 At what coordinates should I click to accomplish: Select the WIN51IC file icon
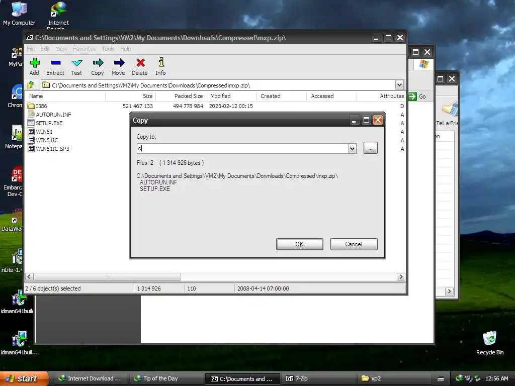31,140
